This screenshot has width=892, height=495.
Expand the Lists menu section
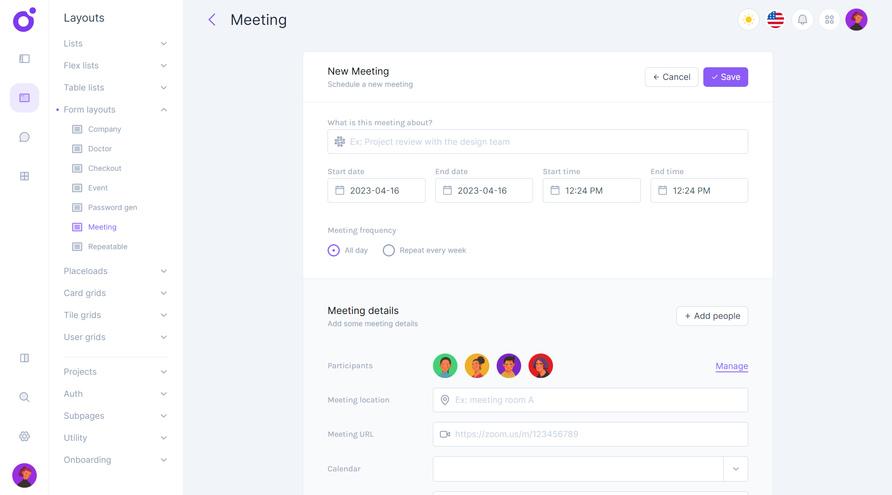click(x=116, y=44)
